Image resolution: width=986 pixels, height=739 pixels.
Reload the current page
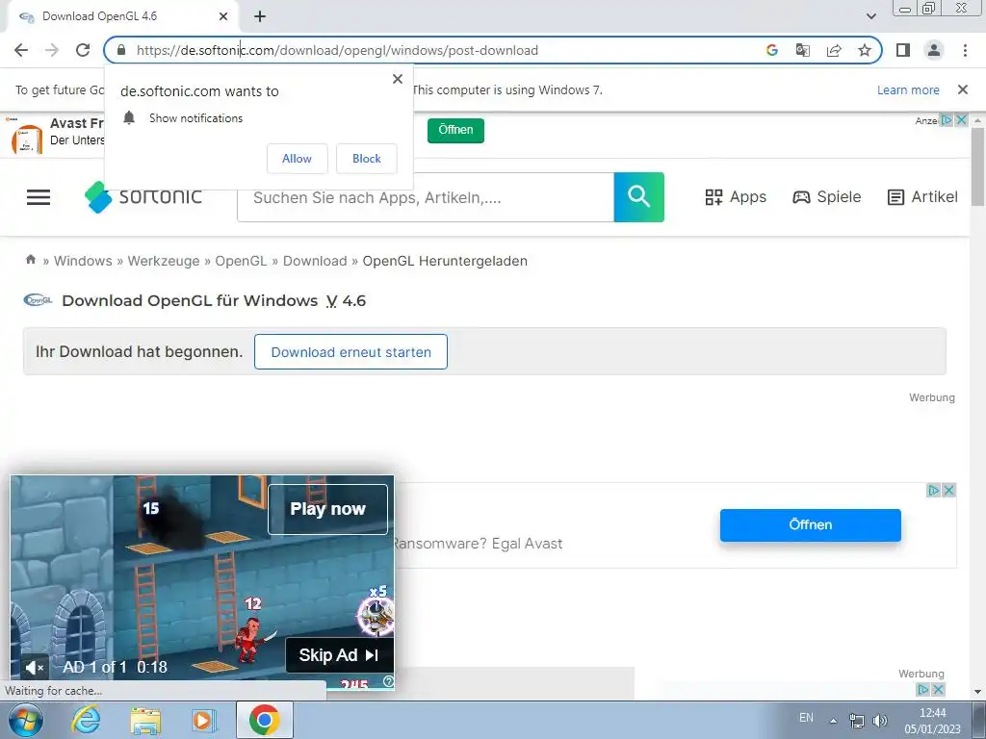point(83,50)
